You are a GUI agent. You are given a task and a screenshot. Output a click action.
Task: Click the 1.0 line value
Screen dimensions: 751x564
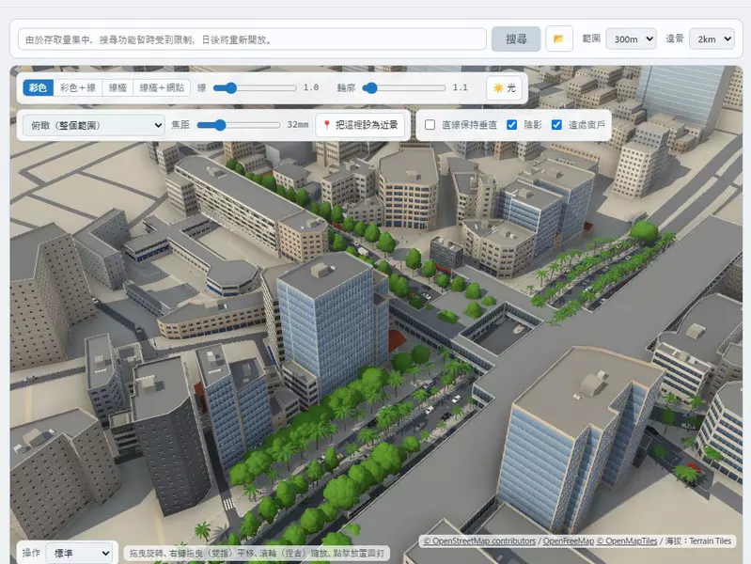[x=311, y=87]
